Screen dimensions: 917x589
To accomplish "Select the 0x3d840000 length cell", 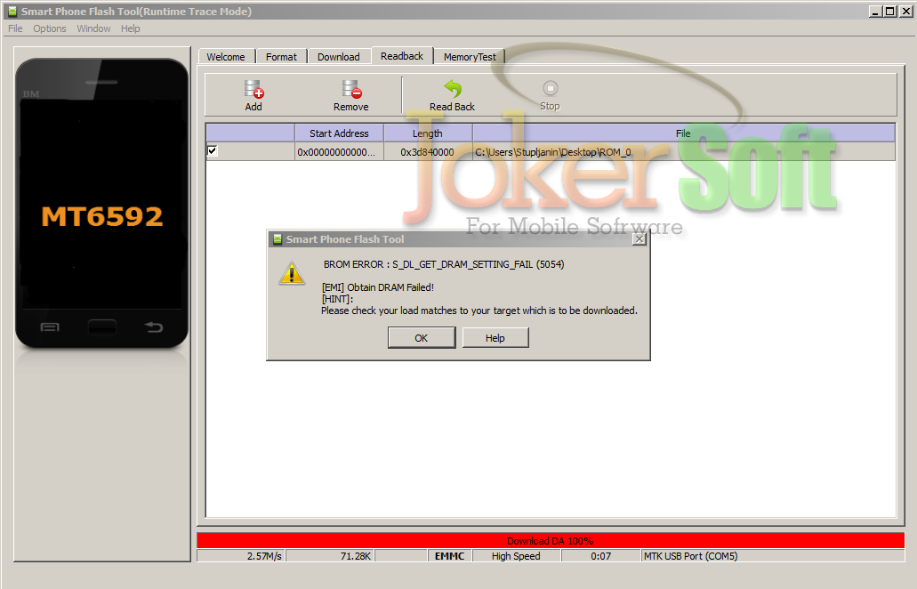I will (428, 152).
